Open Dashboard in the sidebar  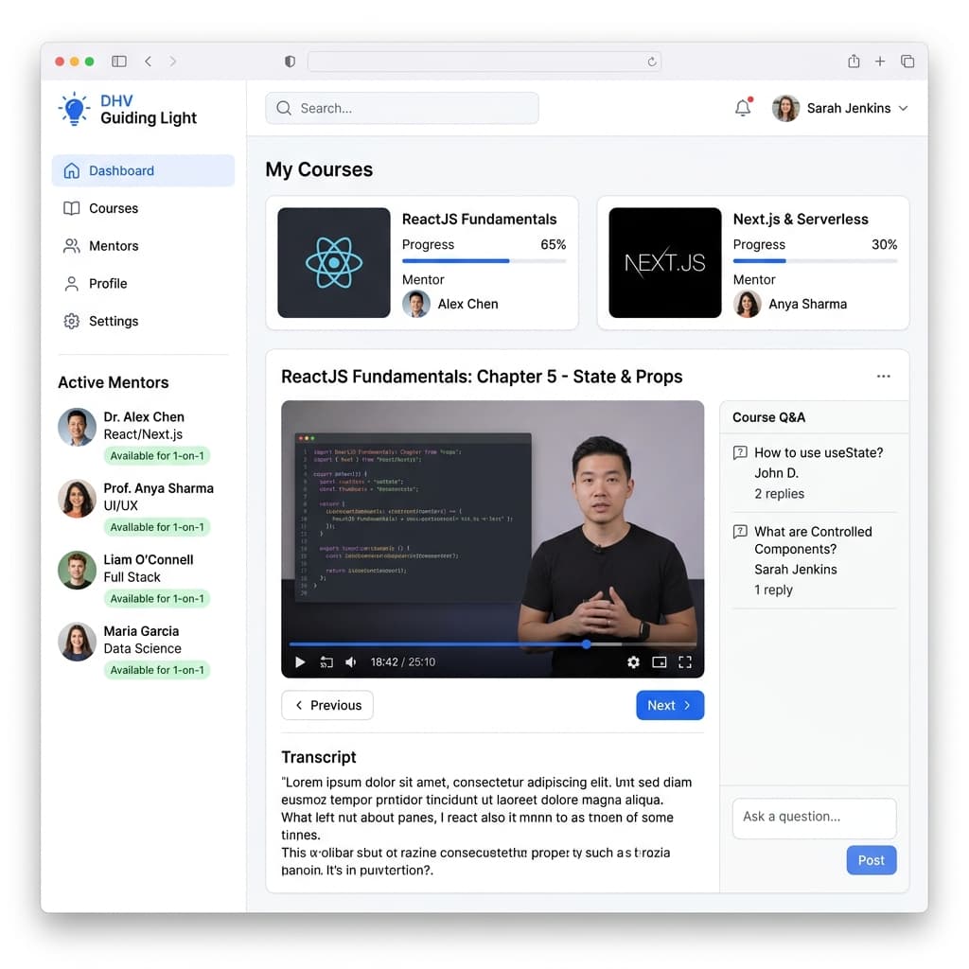click(x=144, y=170)
